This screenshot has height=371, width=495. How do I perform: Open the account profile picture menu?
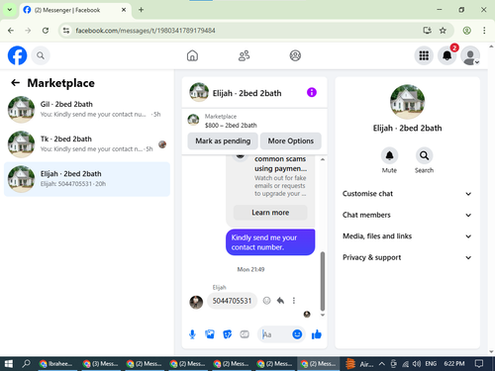pyautogui.click(x=470, y=55)
